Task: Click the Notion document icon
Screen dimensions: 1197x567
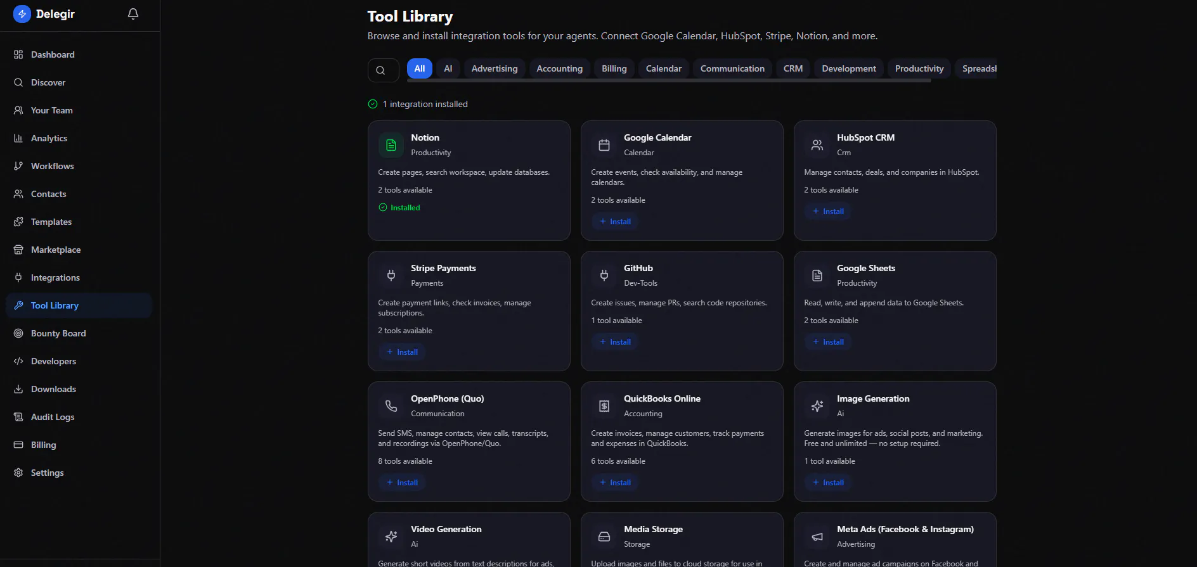Action: coord(391,145)
